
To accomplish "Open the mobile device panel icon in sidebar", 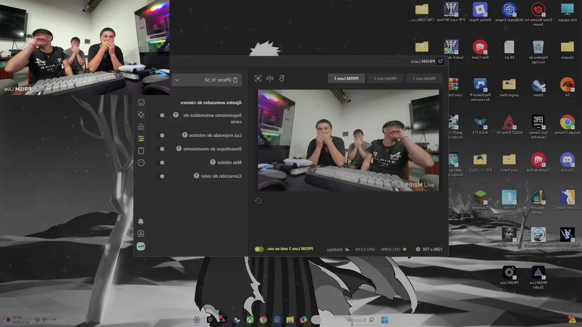I will pyautogui.click(x=141, y=151).
